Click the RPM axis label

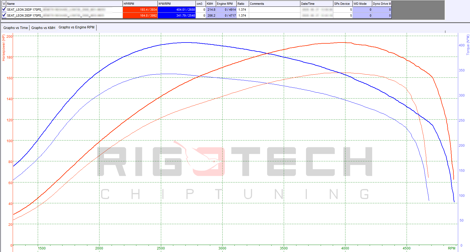(451, 248)
